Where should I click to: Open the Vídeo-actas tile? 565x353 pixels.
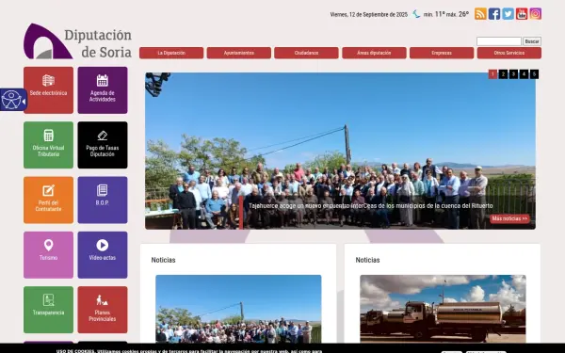103,255
